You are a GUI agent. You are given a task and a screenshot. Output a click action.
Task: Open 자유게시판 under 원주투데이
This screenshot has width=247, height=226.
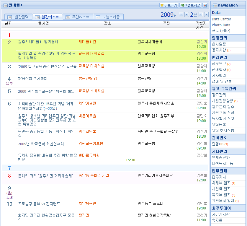point(221,214)
